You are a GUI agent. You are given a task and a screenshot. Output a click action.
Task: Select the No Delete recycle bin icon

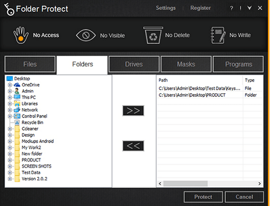click(153, 35)
